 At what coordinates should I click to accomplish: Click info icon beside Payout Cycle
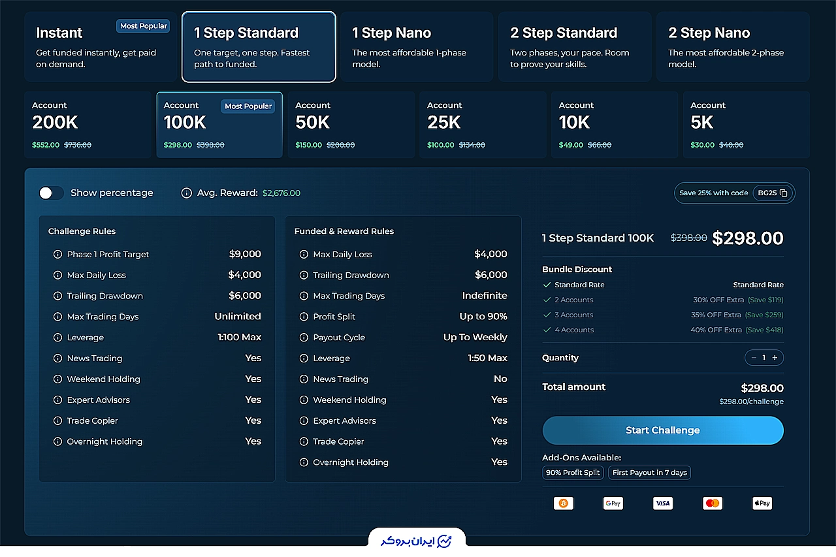[304, 338]
